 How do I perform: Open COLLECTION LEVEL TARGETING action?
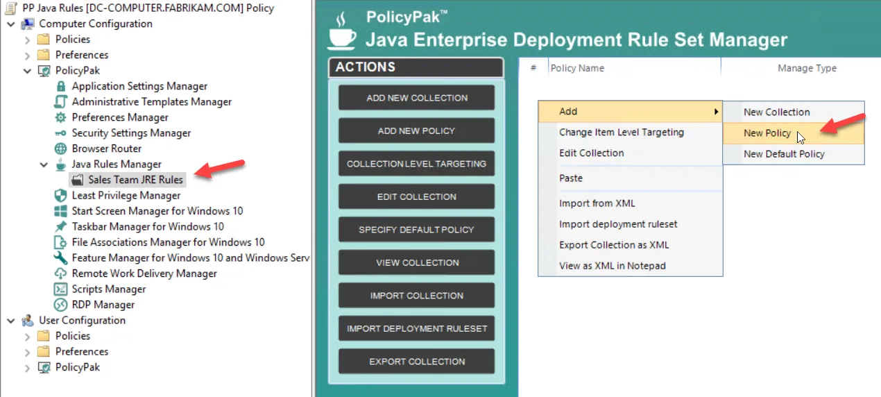[x=416, y=164]
